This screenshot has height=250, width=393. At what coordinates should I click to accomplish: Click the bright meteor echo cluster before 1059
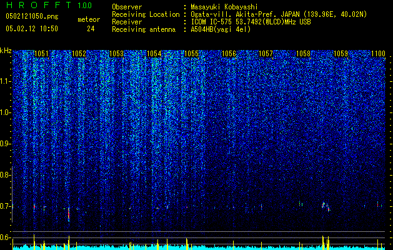[326, 207]
